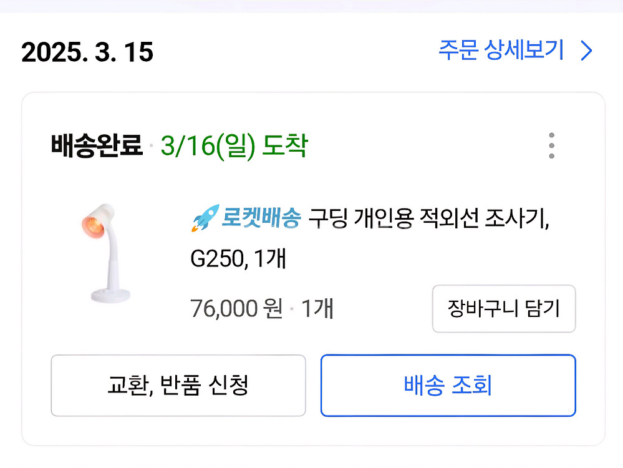Add item to cart with 장바구니 담기
The image size is (623, 468).
(503, 309)
